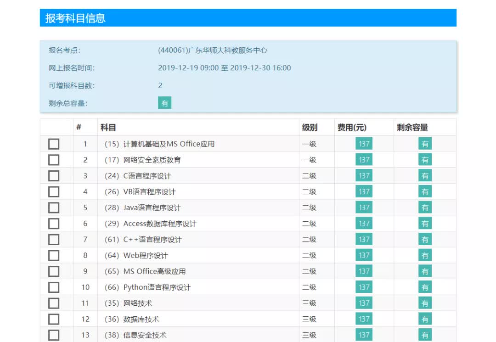Check the 网络安全素质教育 checkbox
Viewport: 496px width, 342px height.
click(54, 159)
